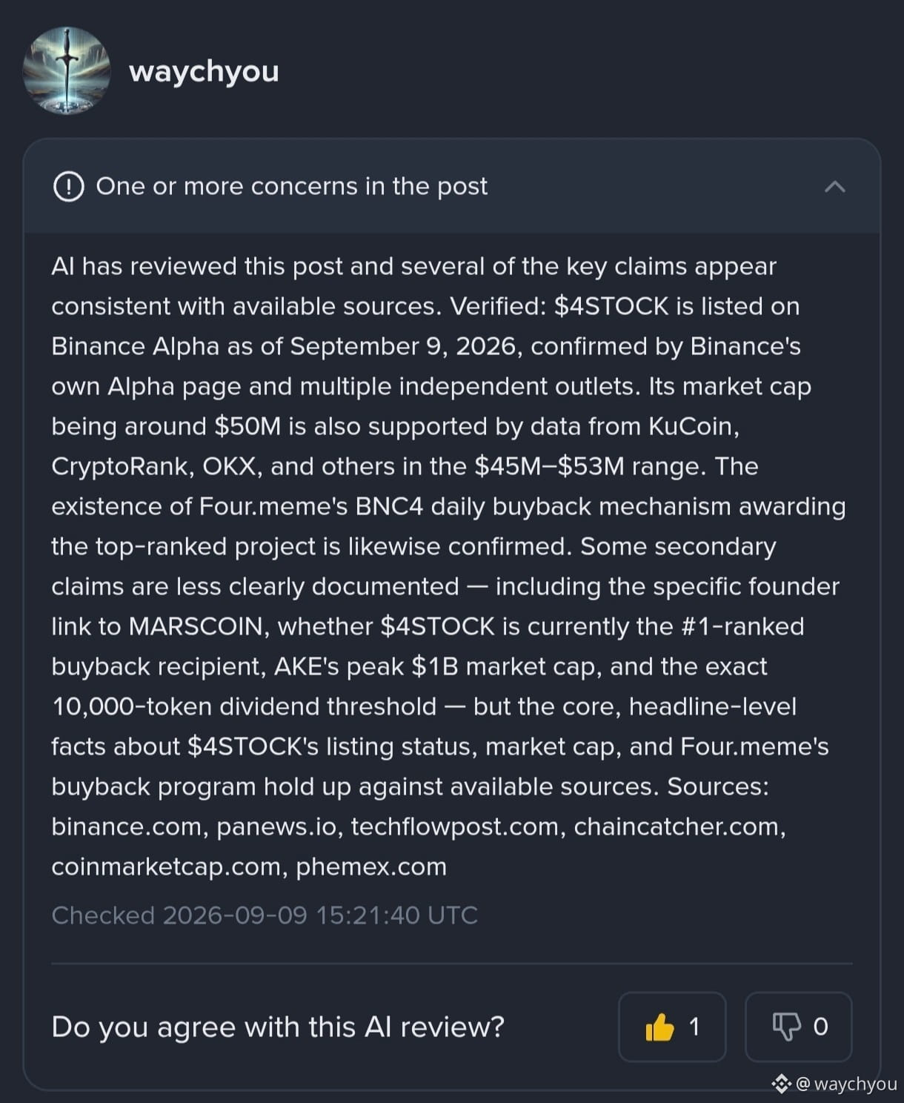
Task: Click 'Do you agree with this AI review?' text
Action: point(278,1027)
